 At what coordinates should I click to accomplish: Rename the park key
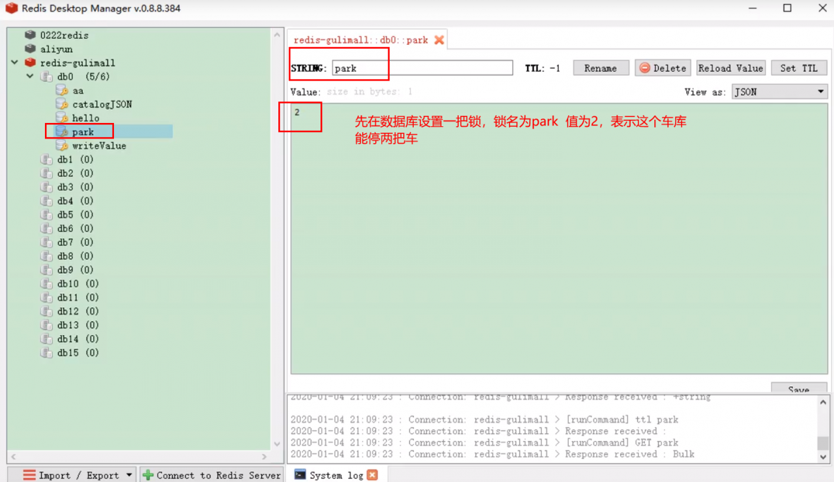601,68
